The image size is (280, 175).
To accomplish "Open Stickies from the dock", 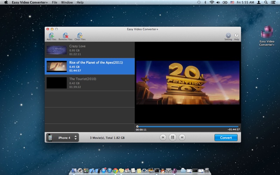I will pyautogui.click(x=121, y=170).
